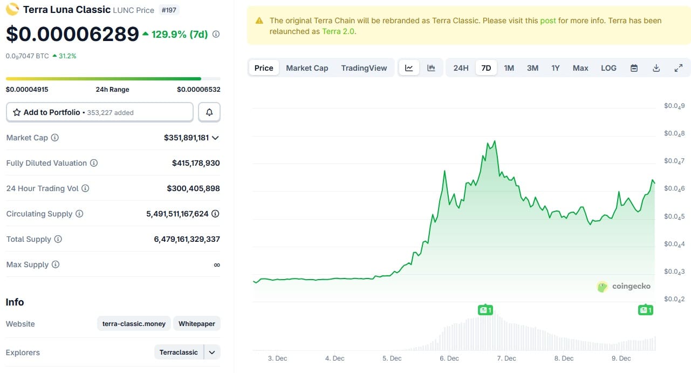The height and width of the screenshot is (373, 691).
Task: Switch to line chart view icon
Action: point(409,68)
